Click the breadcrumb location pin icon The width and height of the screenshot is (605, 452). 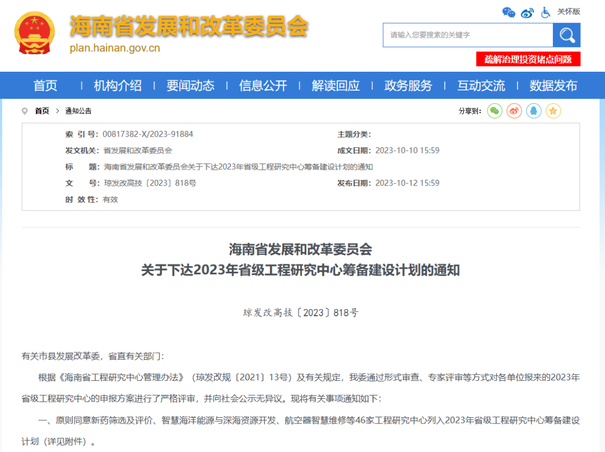coord(25,111)
